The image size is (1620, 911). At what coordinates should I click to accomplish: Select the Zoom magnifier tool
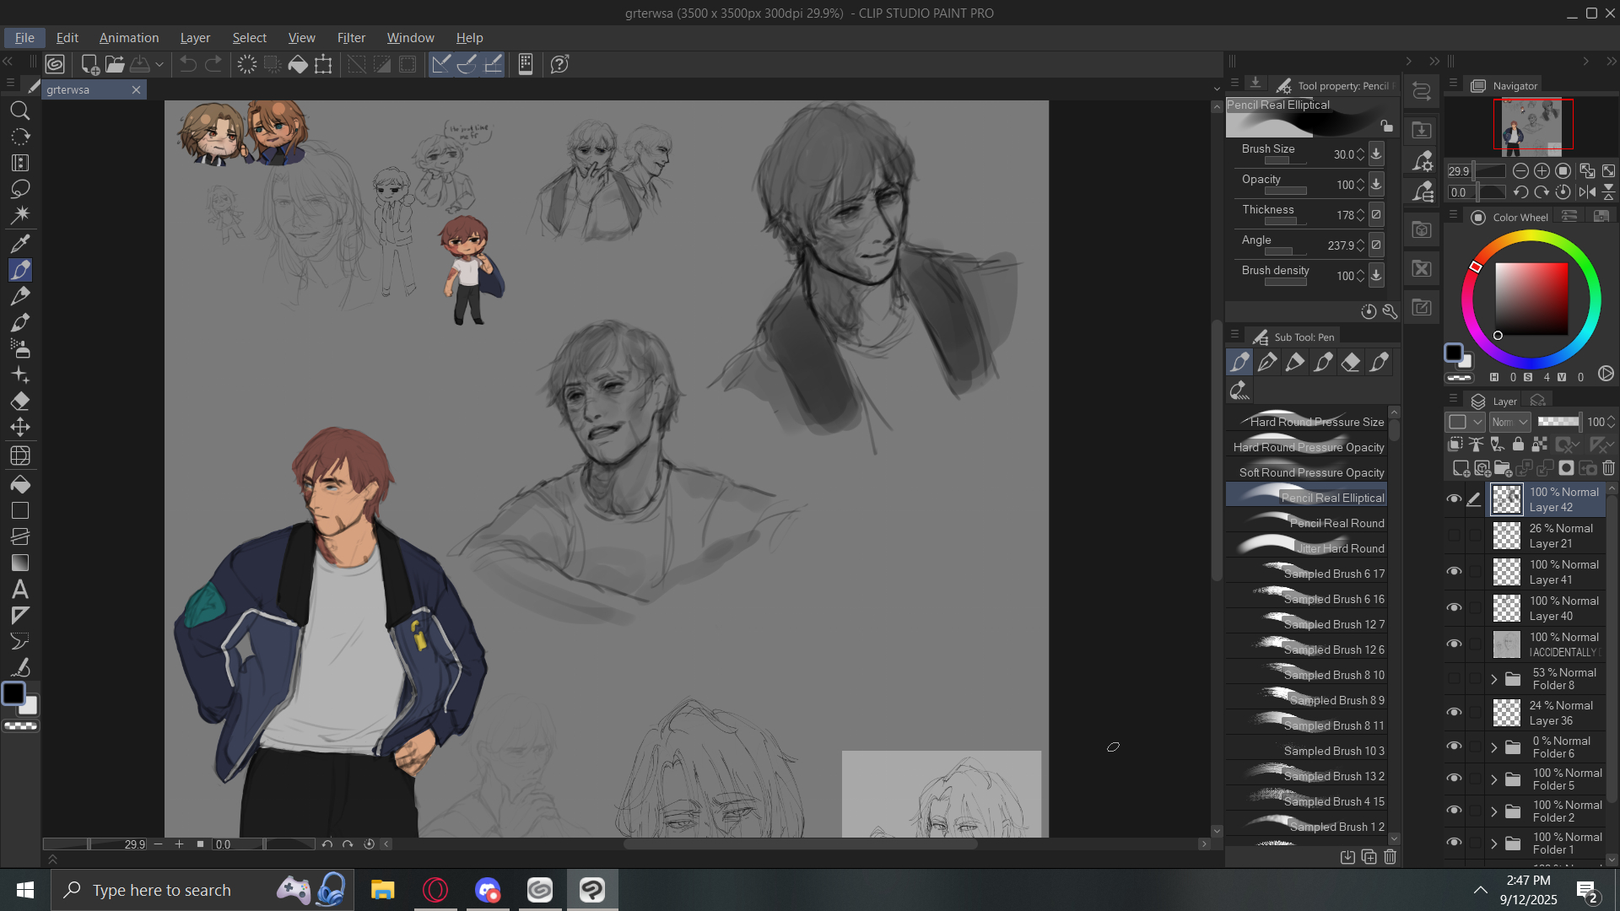20,111
